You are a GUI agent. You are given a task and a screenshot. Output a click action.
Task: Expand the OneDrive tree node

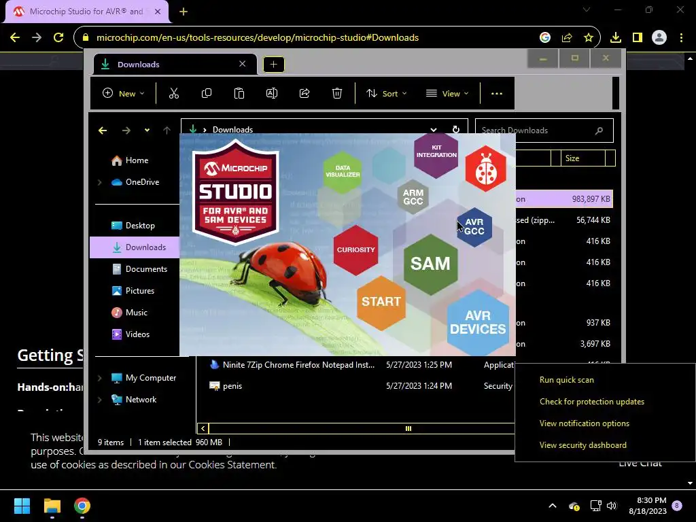(x=99, y=182)
